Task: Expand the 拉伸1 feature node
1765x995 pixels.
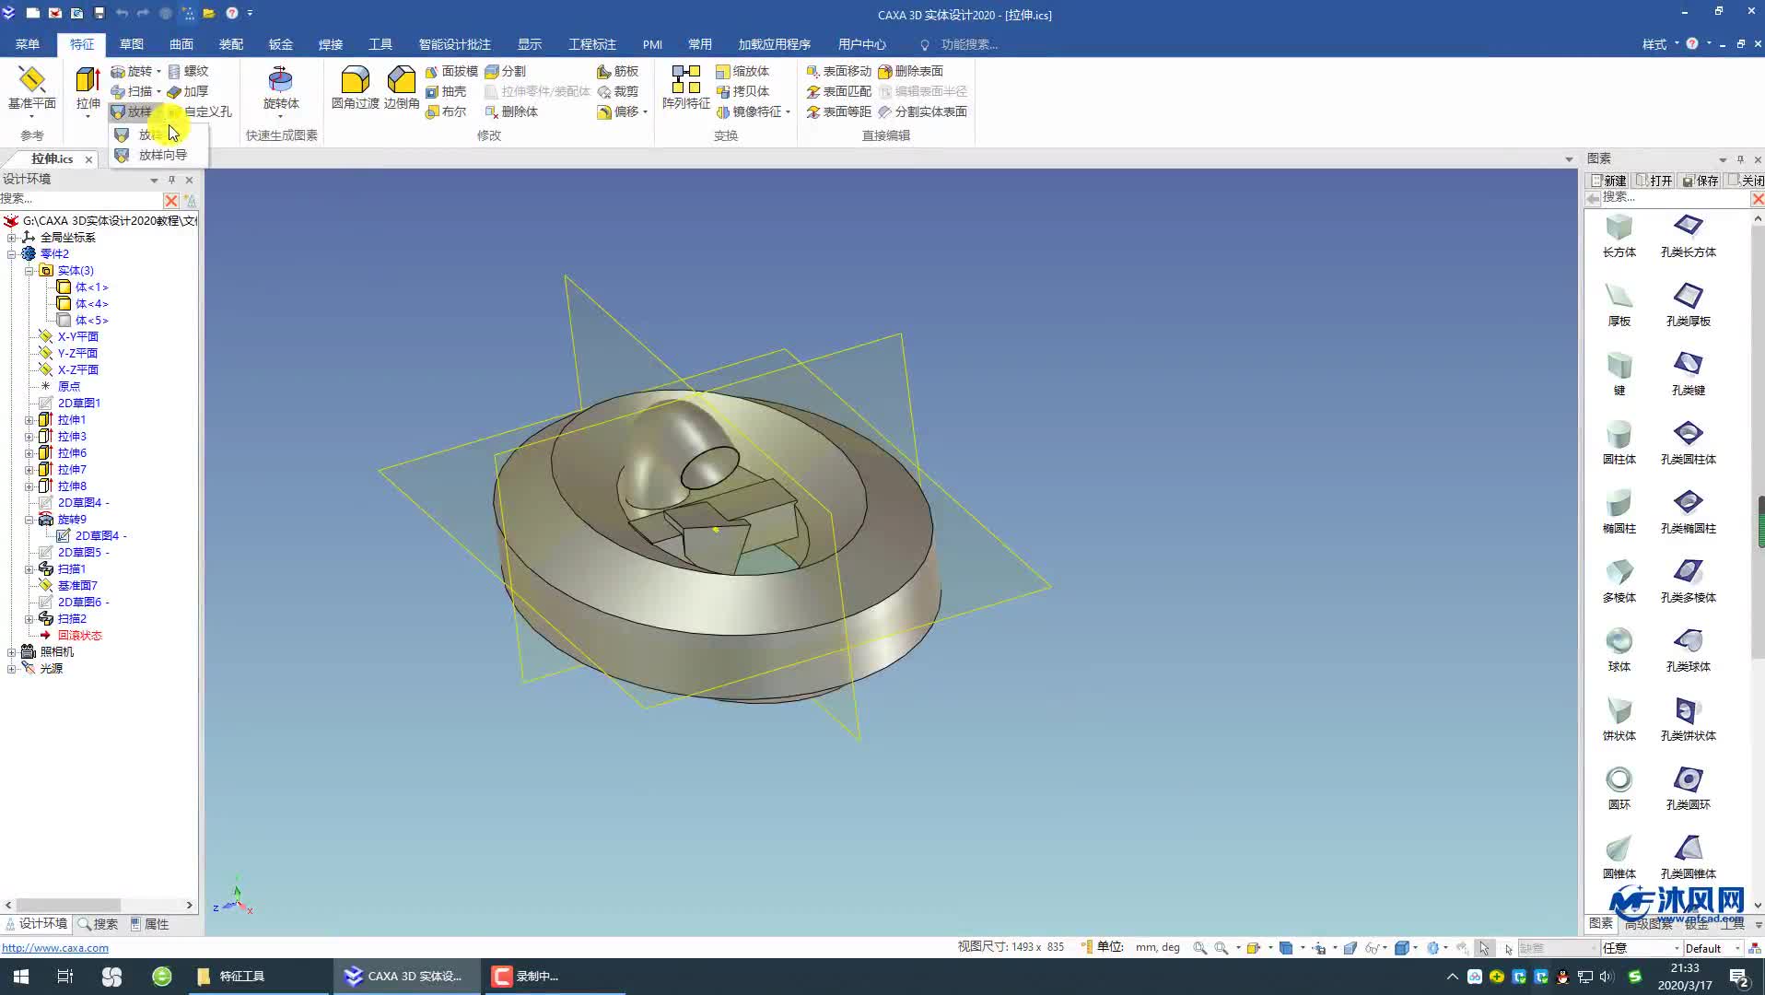Action: [x=29, y=420]
